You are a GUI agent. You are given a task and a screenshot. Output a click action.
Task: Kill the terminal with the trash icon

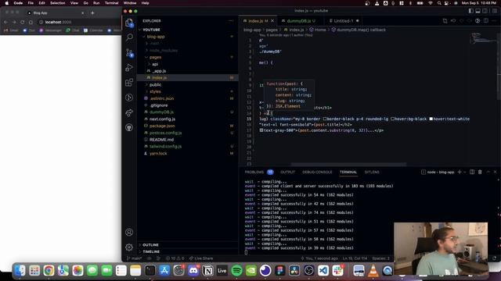point(480,172)
